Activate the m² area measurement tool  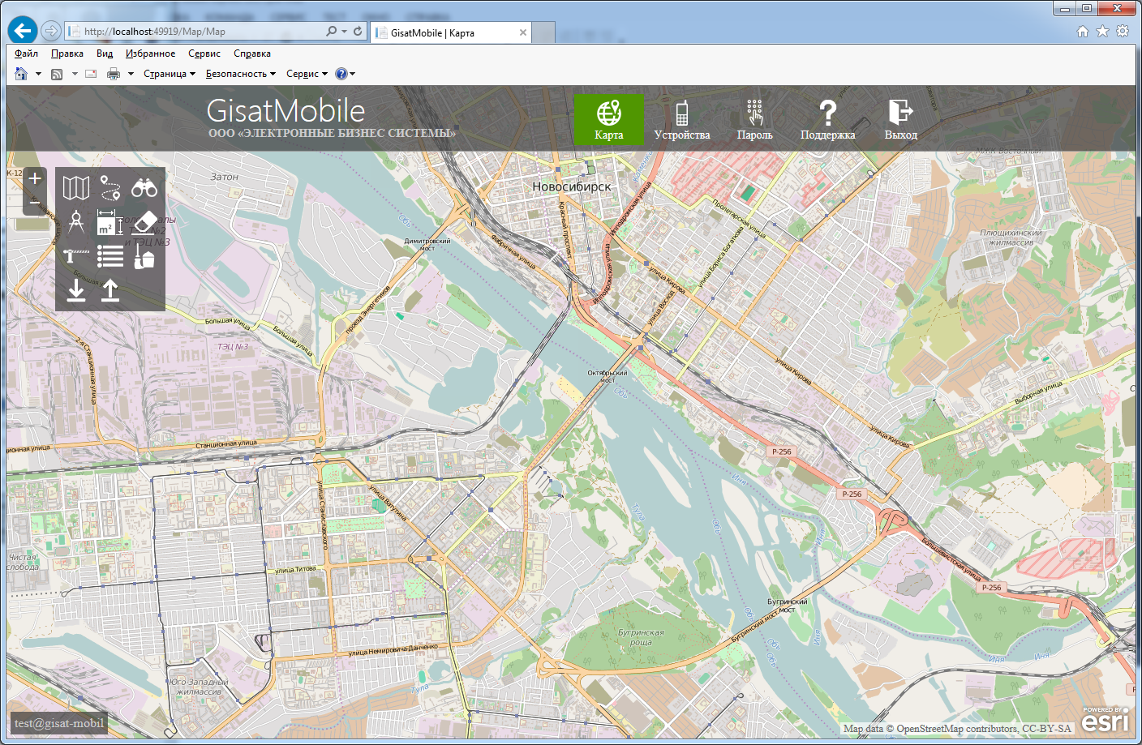(x=109, y=223)
